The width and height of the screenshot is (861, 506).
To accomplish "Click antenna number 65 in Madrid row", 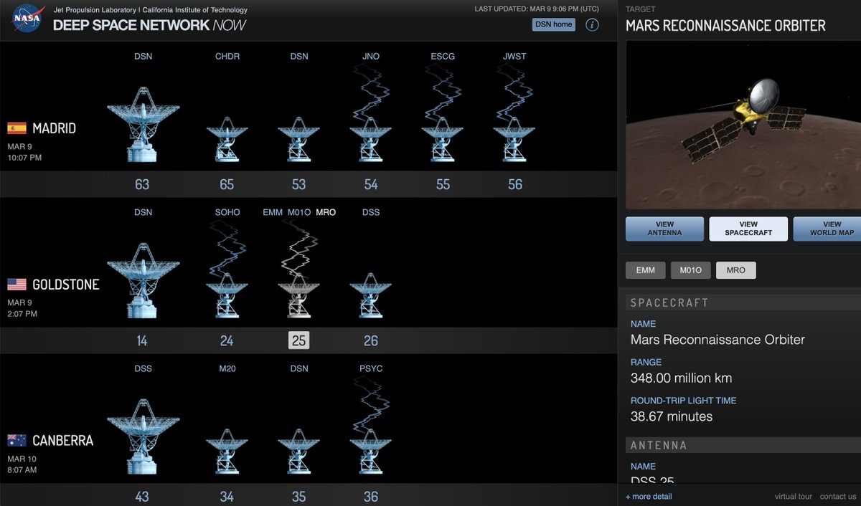I will (x=227, y=184).
